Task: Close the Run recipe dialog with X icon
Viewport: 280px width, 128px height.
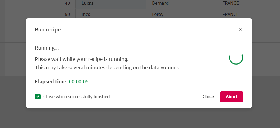Action: (x=240, y=29)
